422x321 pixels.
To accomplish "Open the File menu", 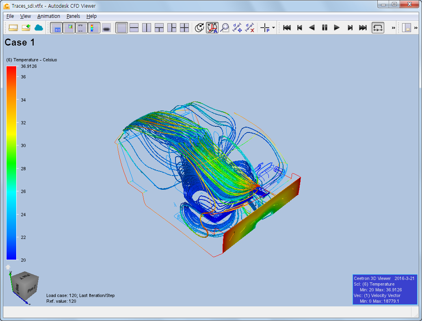I will (10, 16).
